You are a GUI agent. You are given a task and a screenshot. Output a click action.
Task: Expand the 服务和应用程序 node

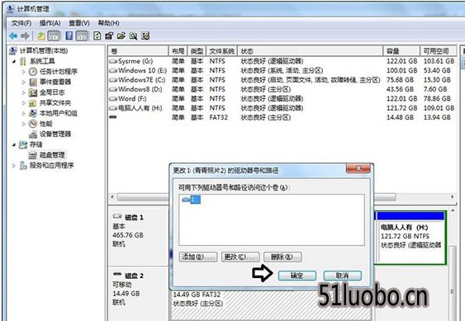[x=14, y=165]
